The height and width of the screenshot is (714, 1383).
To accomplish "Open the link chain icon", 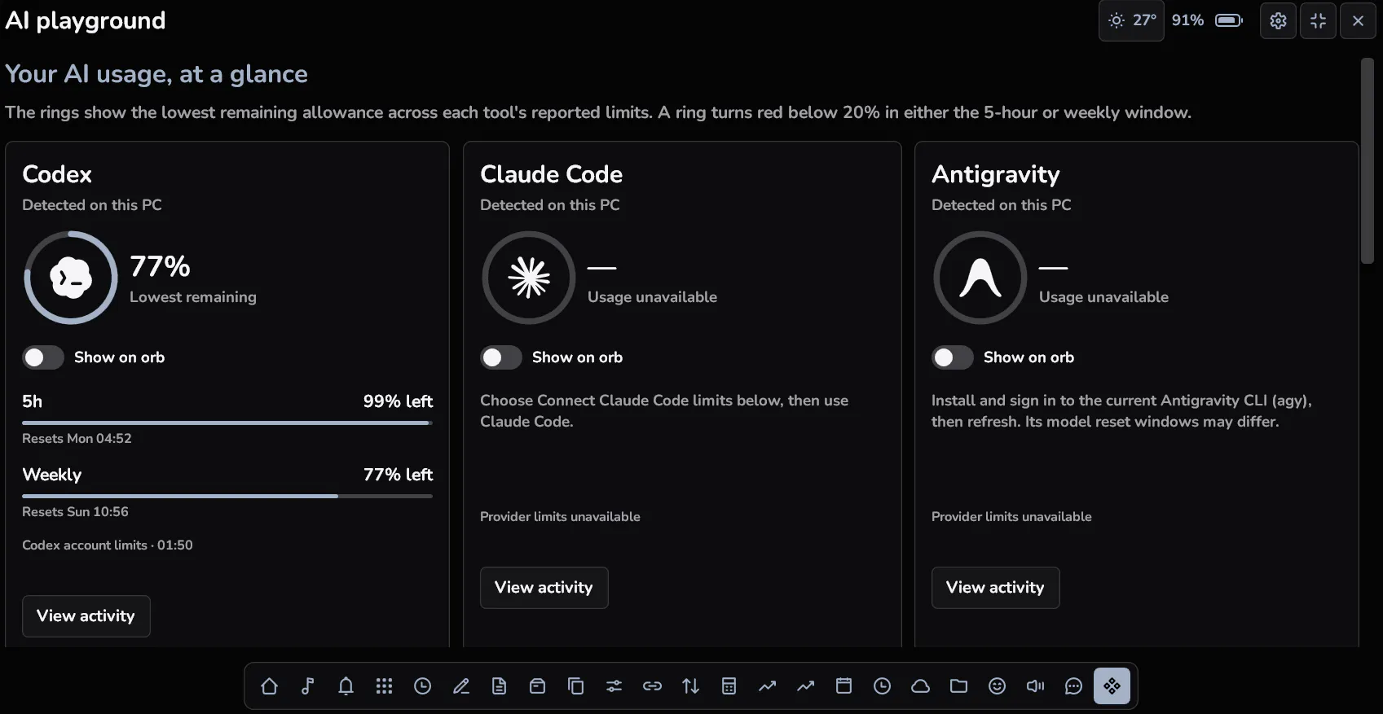I will (652, 686).
